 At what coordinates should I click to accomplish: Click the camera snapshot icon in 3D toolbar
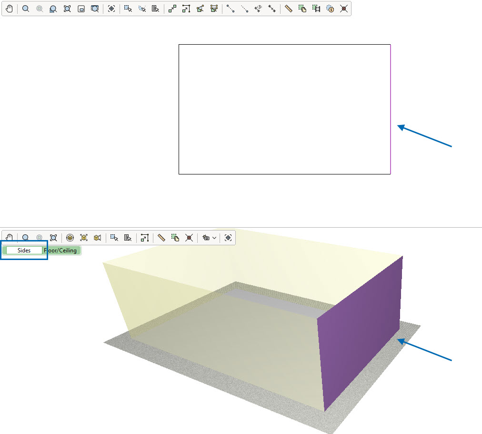coord(206,237)
